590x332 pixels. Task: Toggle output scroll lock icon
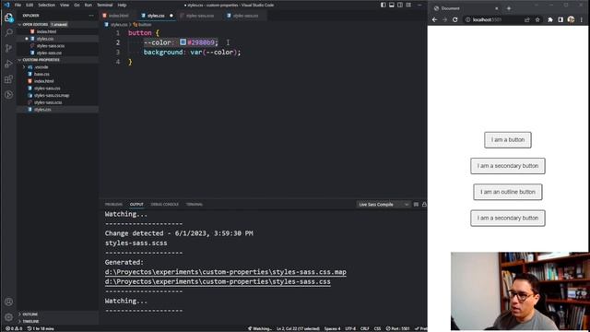pos(424,205)
